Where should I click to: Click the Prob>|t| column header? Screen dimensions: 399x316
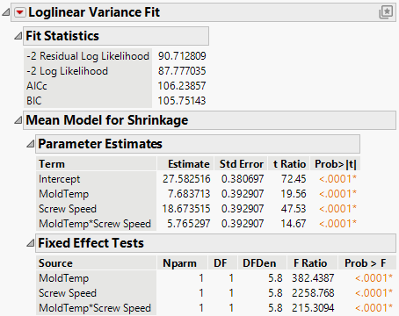tap(336, 164)
